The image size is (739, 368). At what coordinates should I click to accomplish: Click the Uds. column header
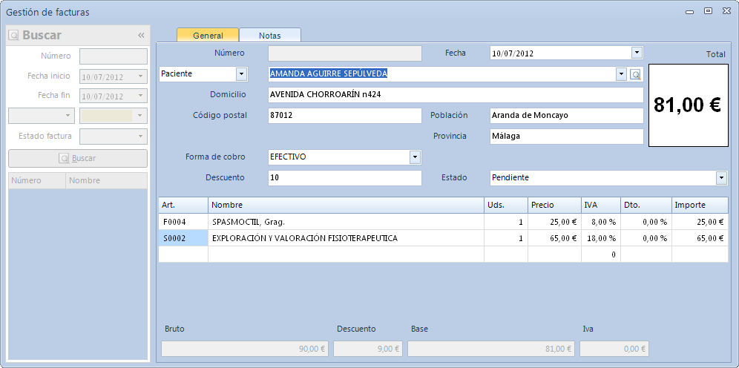tap(506, 205)
